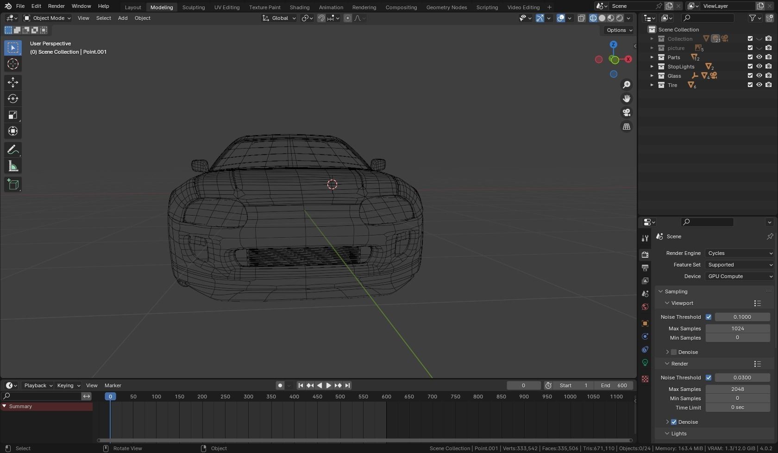This screenshot has width=778, height=453.
Task: Enable Viewport Denoise checkbox
Action: [674, 352]
